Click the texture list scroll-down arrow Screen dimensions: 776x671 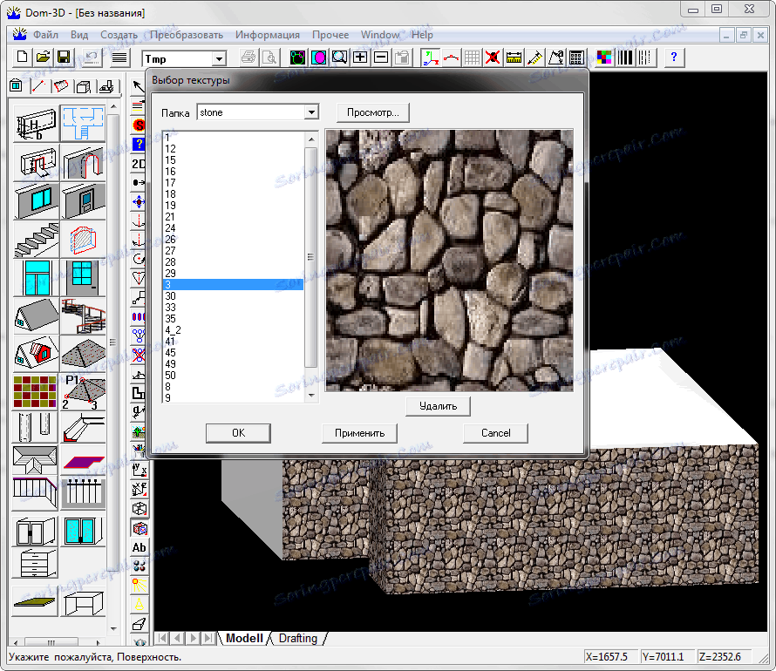pyautogui.click(x=311, y=395)
